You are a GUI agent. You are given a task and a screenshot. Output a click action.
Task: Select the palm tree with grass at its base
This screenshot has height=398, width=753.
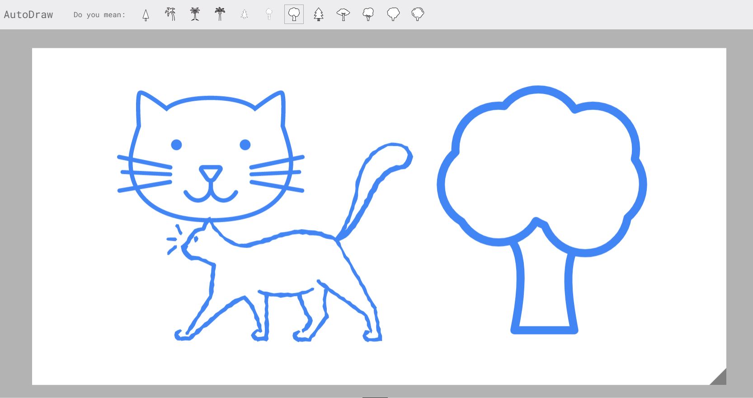195,14
